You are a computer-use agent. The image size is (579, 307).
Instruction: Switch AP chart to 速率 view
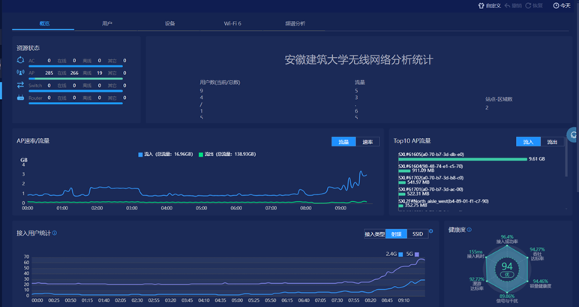click(x=367, y=141)
